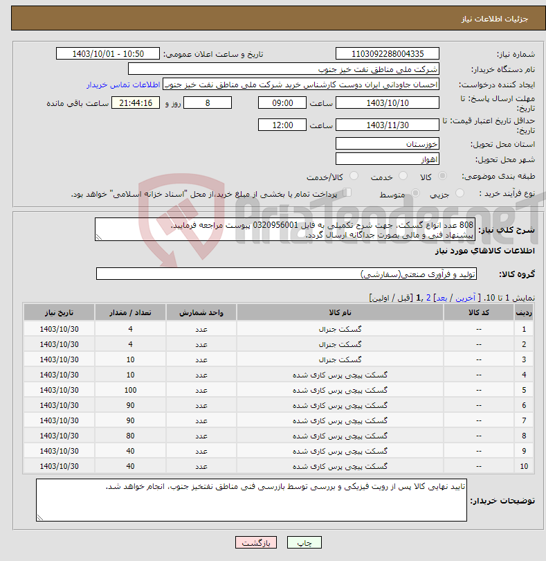Click the تعداد / مقدار column header
546x561 pixels.
(130, 312)
